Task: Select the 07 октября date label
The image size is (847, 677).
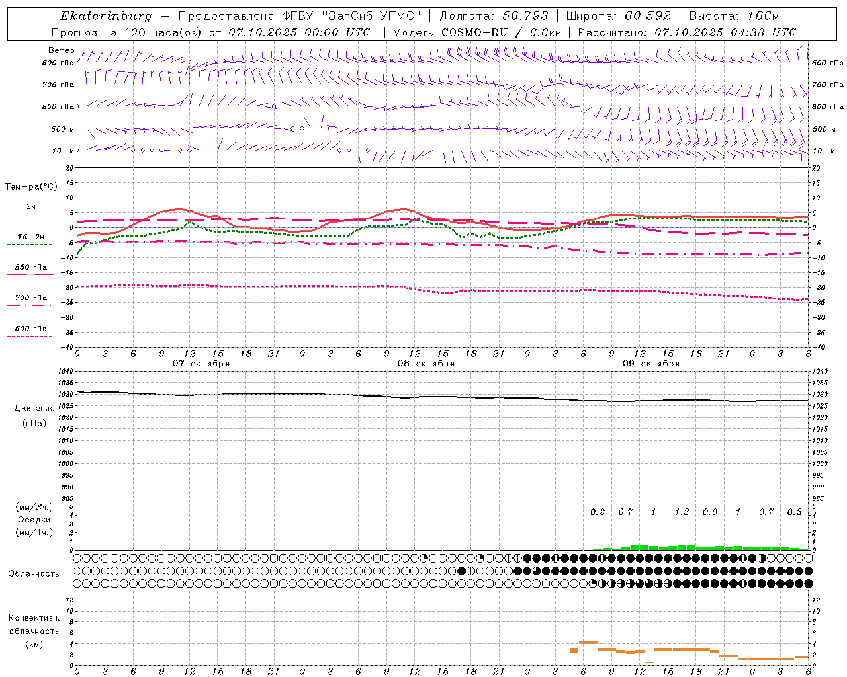Action: (201, 364)
